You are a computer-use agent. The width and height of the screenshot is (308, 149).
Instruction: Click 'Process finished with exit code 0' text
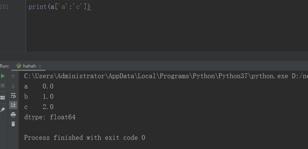click(x=84, y=138)
